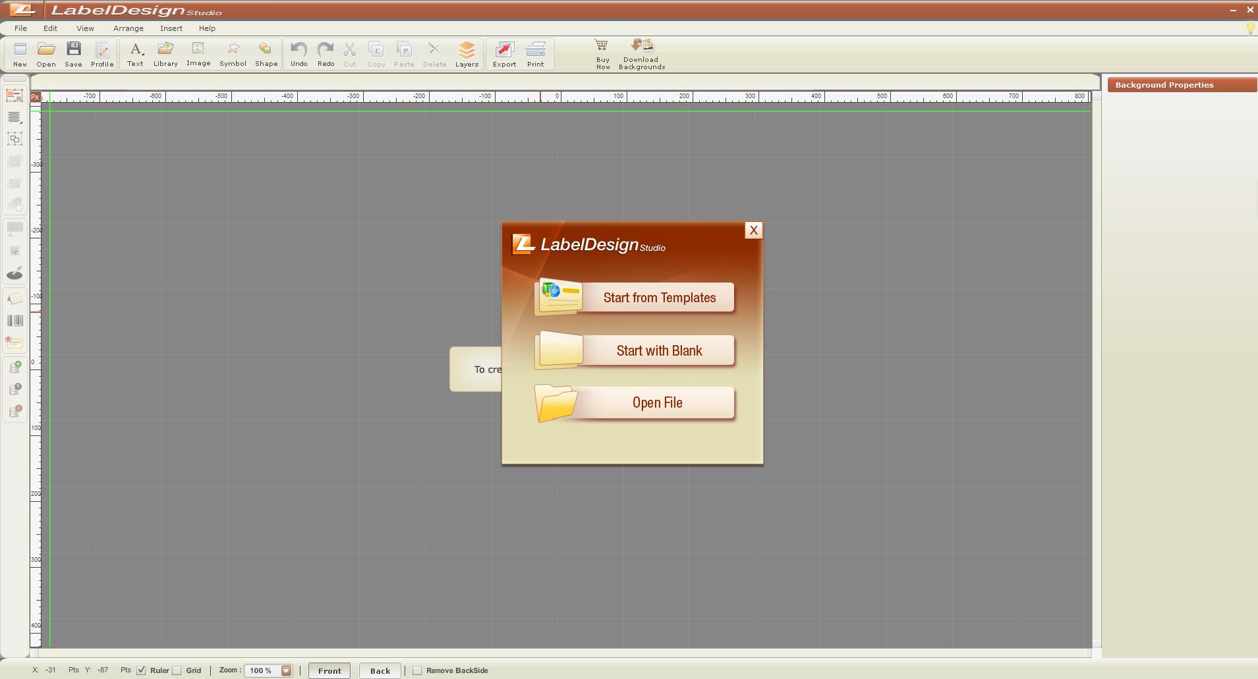Choose the Symbol tool
This screenshot has height=679, width=1258.
[233, 54]
